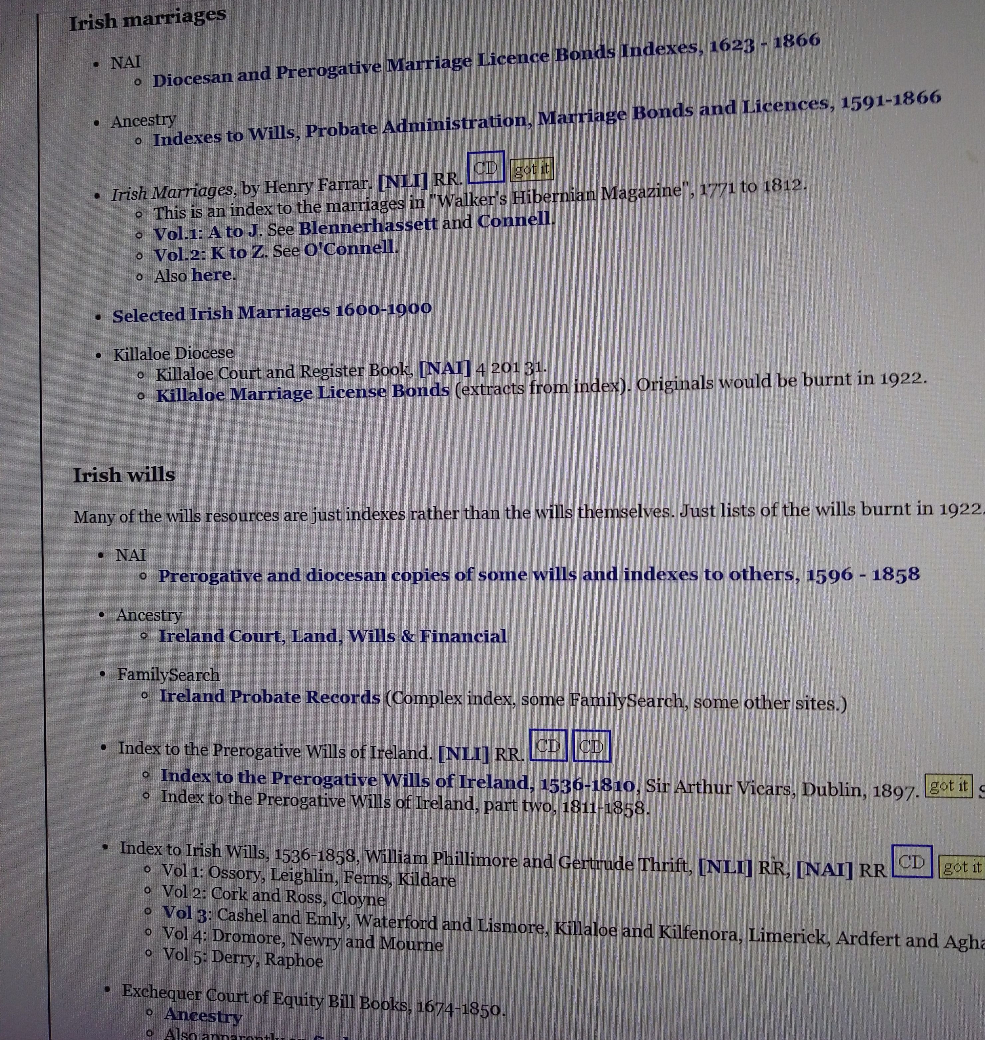
Task: Click 'Killaloe Court and Register Book' text
Action: tap(284, 372)
